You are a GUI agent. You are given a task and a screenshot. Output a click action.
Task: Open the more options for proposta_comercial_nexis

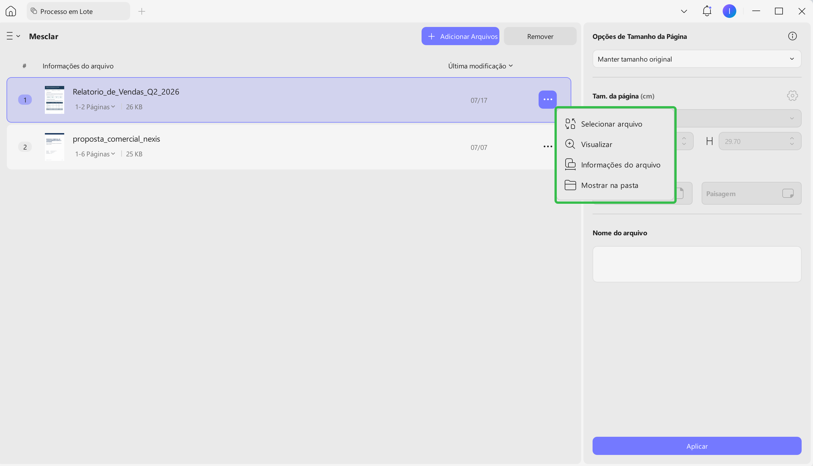point(547,147)
